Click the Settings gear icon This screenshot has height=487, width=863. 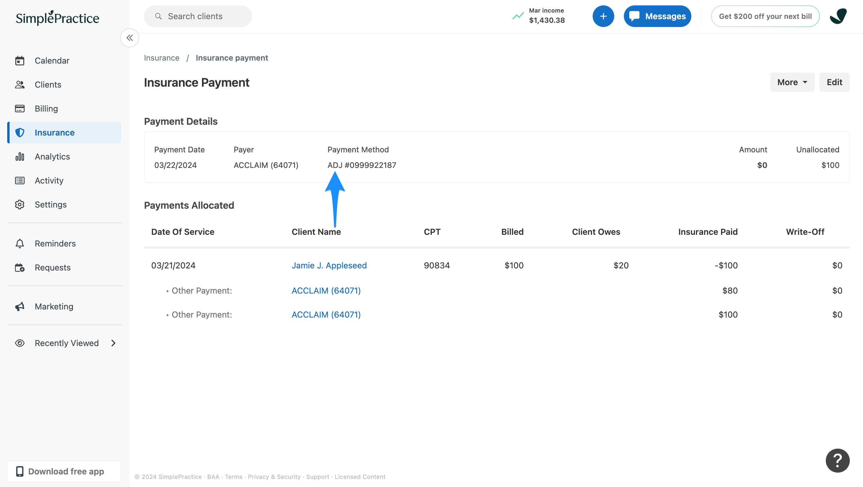coord(20,205)
